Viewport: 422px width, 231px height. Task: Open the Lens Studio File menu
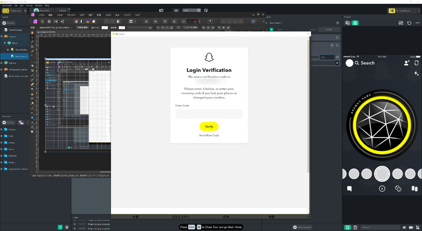click(x=16, y=5)
